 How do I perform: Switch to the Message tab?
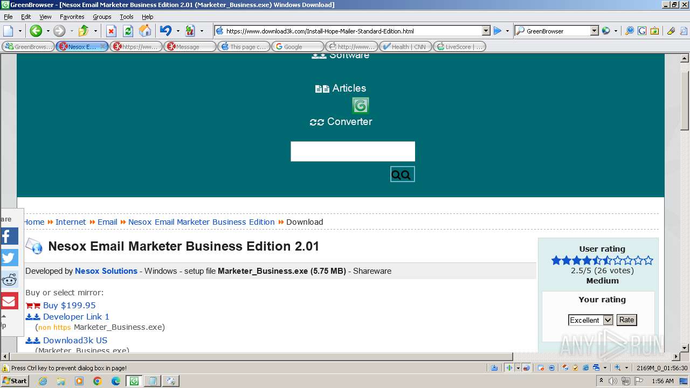pos(190,46)
